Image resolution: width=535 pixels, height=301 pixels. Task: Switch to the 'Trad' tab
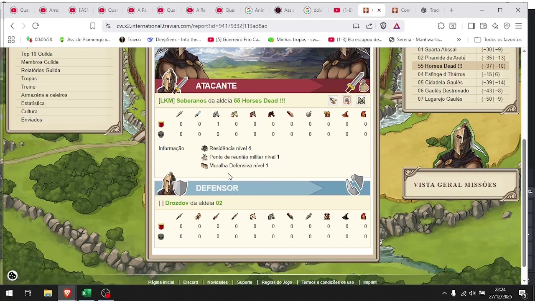click(431, 10)
